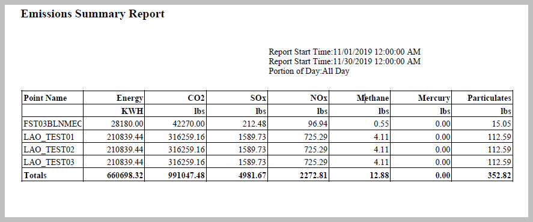Select the NOx column header

point(319,98)
